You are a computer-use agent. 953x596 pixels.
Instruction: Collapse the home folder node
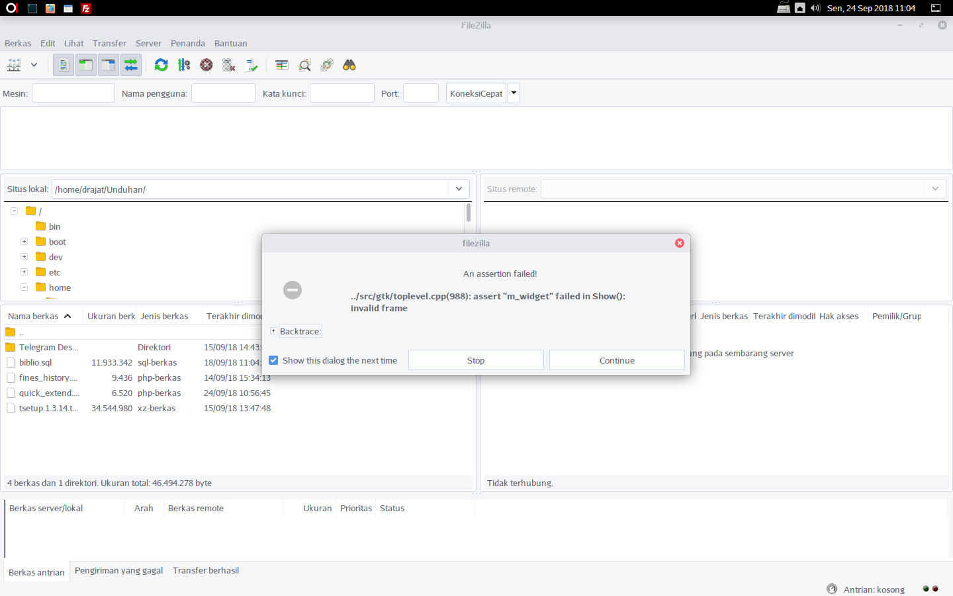[24, 287]
